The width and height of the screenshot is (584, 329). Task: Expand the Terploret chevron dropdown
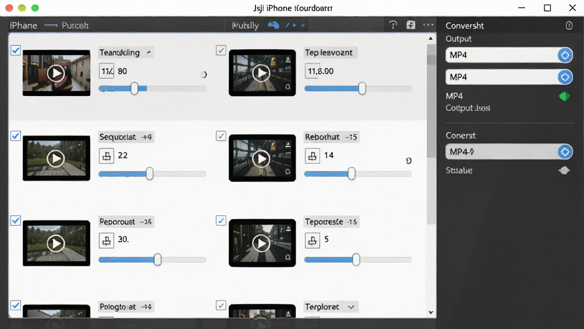tap(351, 307)
